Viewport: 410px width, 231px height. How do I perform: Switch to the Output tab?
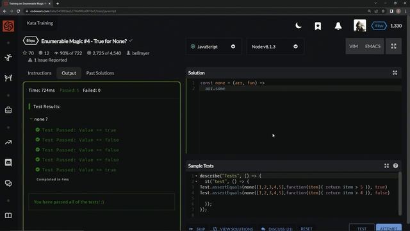click(69, 73)
